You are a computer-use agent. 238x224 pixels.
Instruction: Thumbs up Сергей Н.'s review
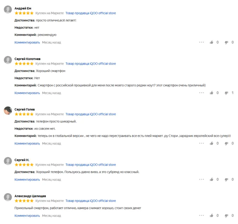(211, 179)
